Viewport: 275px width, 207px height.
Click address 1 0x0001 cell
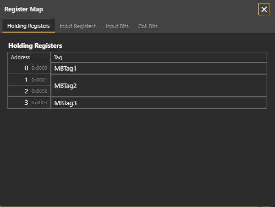(x=29, y=80)
